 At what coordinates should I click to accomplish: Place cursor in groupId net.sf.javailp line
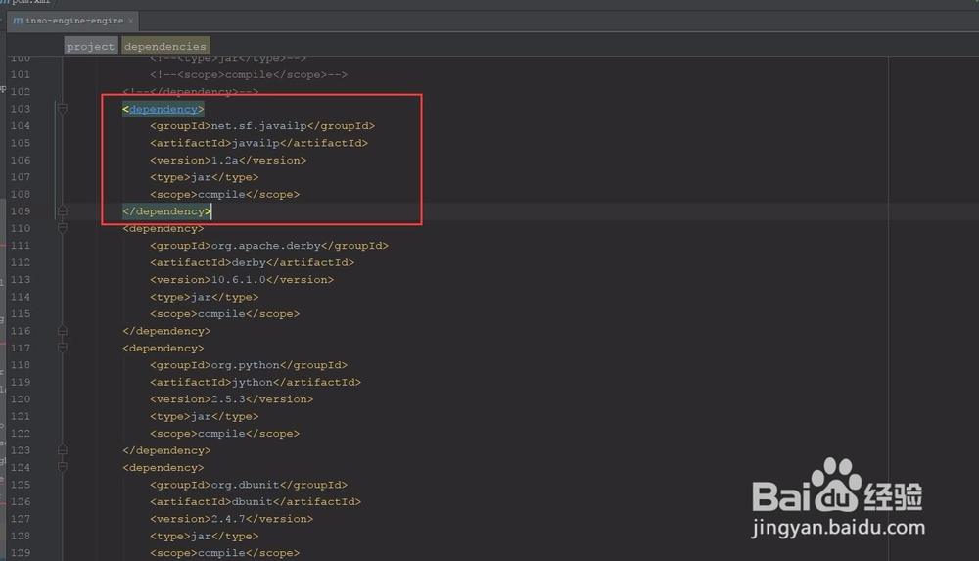[262, 126]
